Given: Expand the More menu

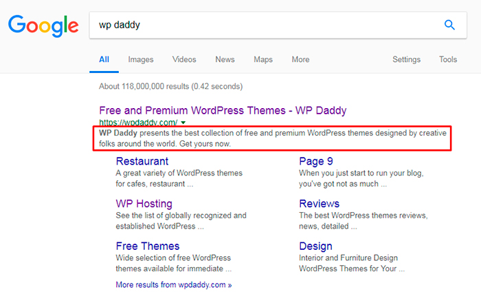Looking at the screenshot, I should [x=300, y=59].
